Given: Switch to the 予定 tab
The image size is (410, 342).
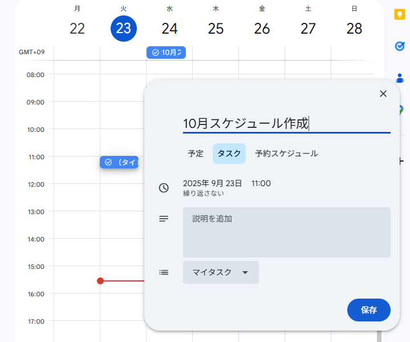Looking at the screenshot, I should [x=196, y=154].
